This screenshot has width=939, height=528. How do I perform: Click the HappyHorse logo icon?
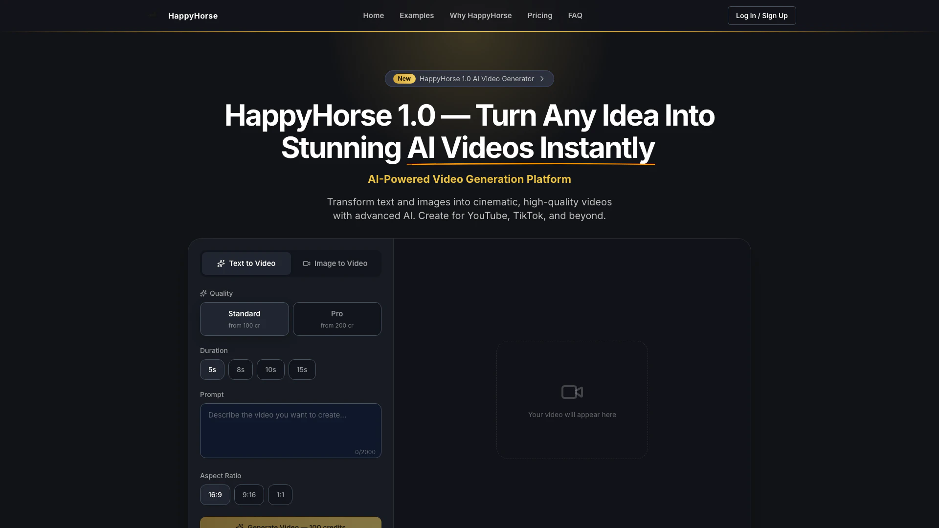[x=153, y=16]
